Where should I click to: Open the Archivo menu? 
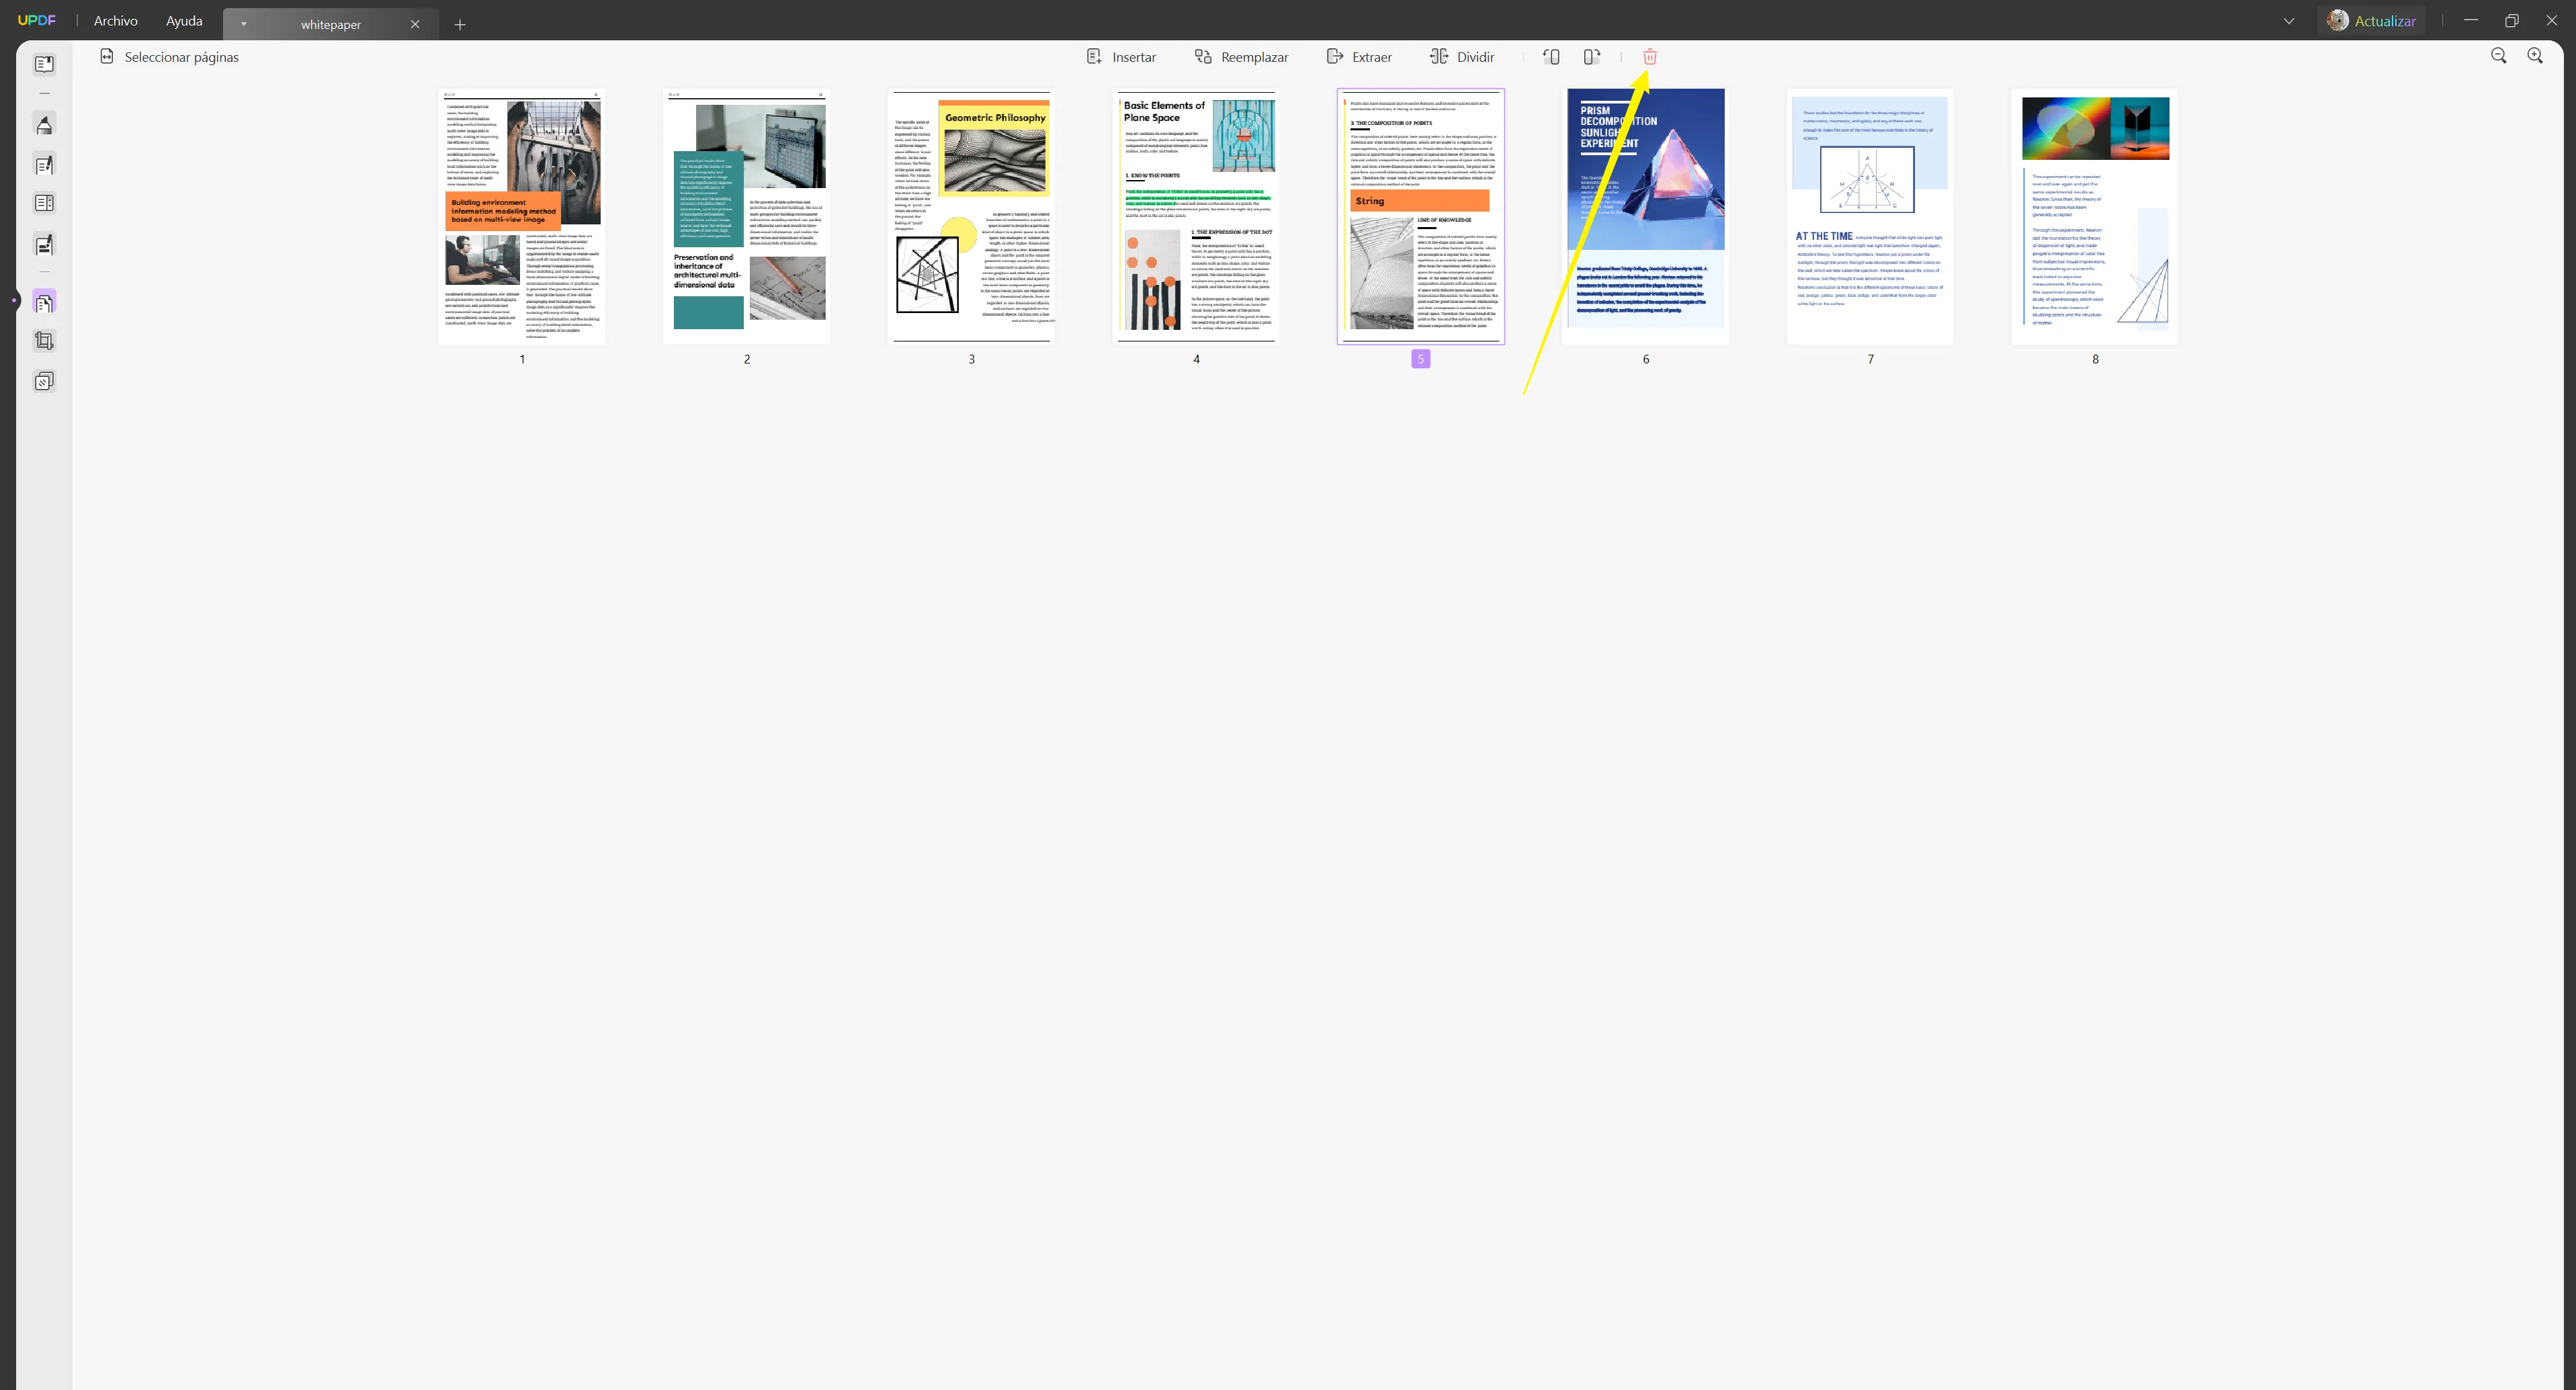pos(115,21)
